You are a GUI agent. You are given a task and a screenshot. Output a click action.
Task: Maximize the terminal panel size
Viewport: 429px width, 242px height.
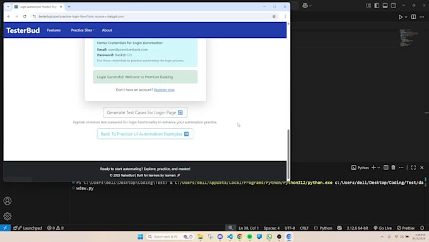[x=413, y=167]
